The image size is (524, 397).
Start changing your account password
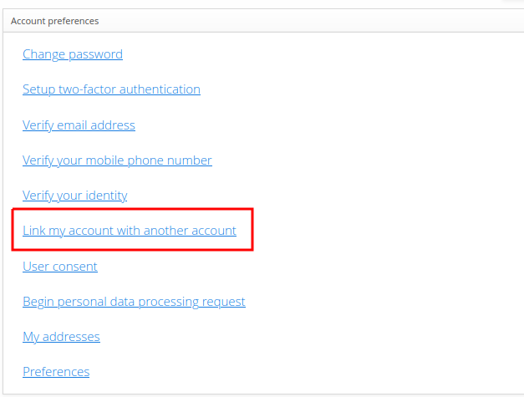coord(73,54)
